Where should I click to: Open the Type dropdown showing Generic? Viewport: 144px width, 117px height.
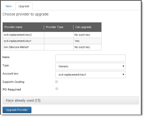90,66
